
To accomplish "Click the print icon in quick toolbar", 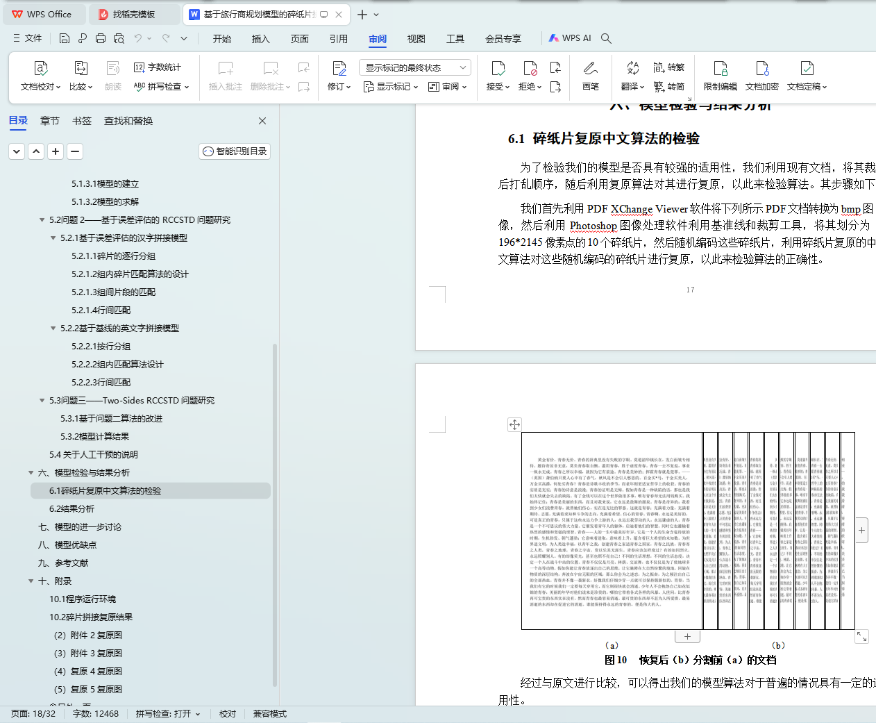I will (x=101, y=38).
